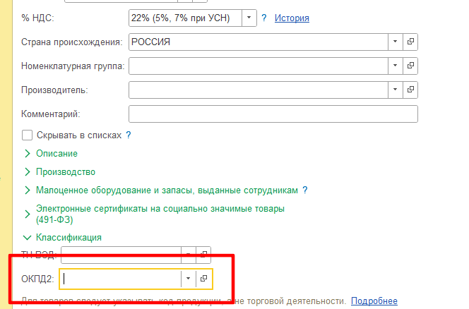
Task: Collapse the Классификация section
Action: (x=69, y=238)
